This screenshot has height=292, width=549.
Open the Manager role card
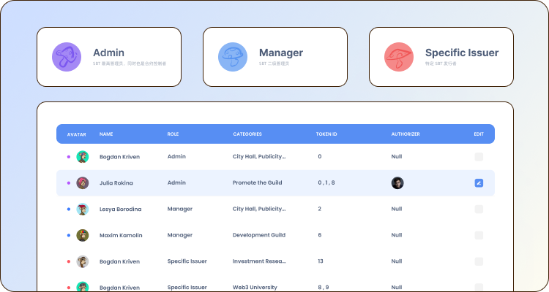point(275,57)
